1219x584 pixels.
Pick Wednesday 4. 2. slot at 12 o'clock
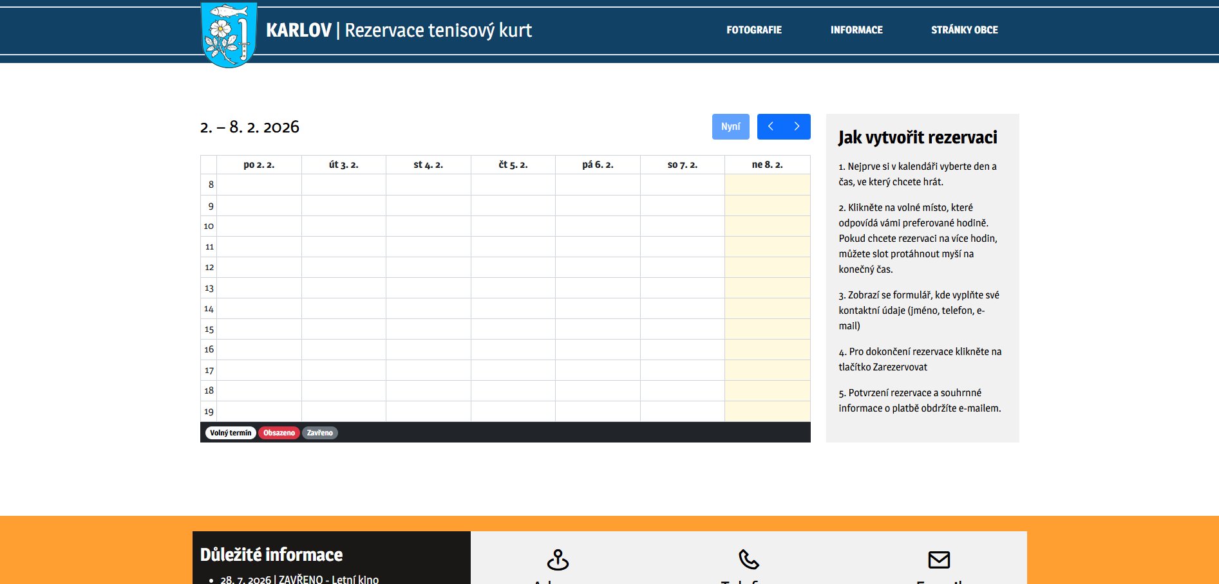point(428,268)
